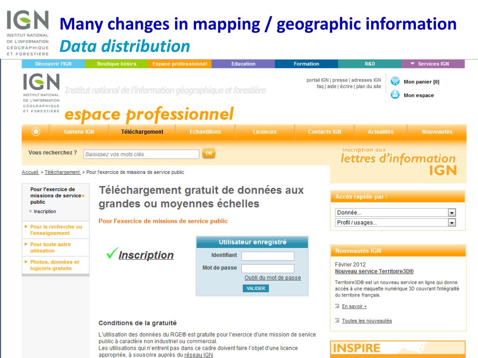Select Pour l'exercice de missions sidebar heading
This screenshot has height=358, width=478.
click(56, 195)
